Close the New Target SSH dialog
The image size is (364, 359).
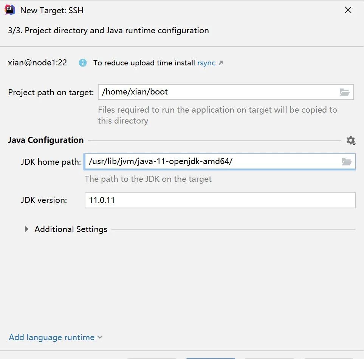[348, 10]
